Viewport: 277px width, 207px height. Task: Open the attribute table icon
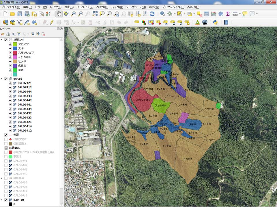tap(207, 14)
